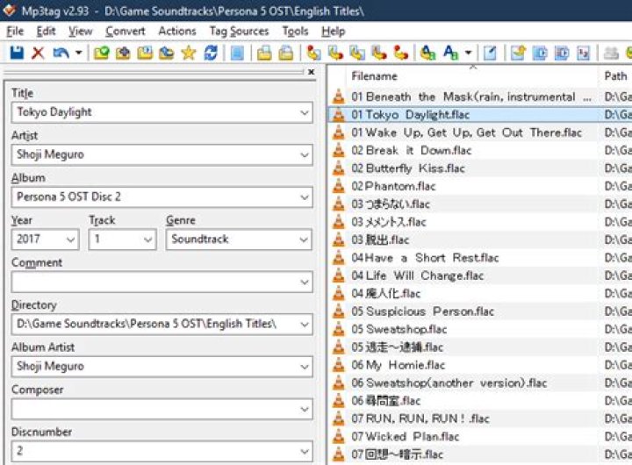Click the Tag - Tag converter icon
Viewport: 632px width, 465px height.
click(x=400, y=53)
